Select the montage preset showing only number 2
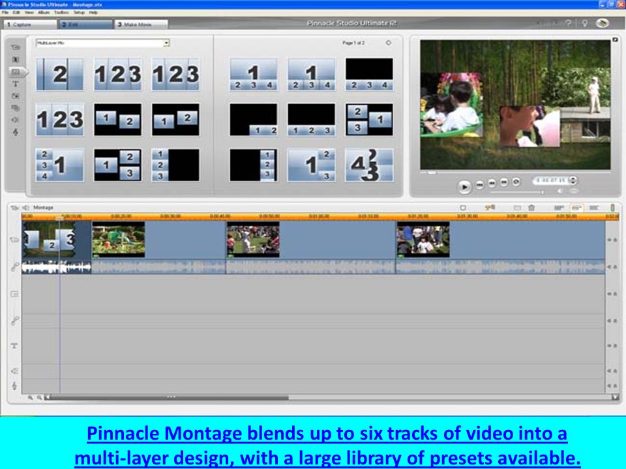626x469 pixels. (x=60, y=74)
